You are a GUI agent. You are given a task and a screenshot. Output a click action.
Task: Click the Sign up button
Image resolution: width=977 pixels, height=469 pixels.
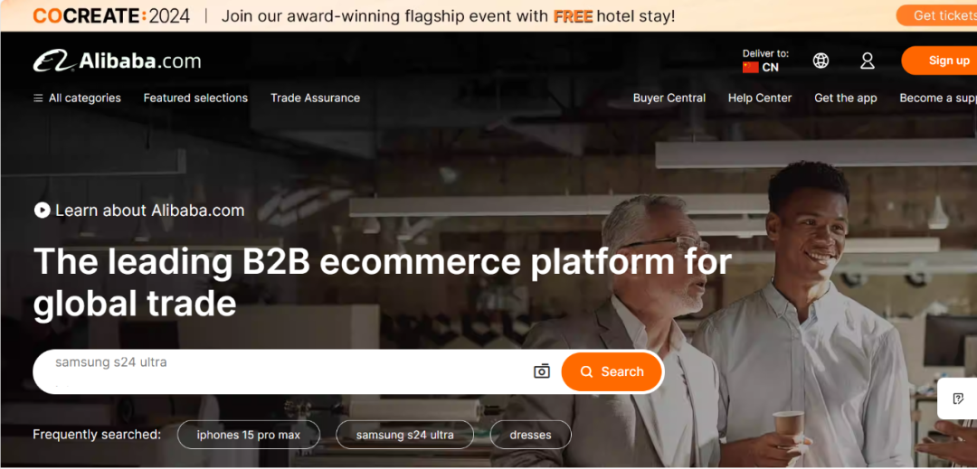[x=939, y=61]
